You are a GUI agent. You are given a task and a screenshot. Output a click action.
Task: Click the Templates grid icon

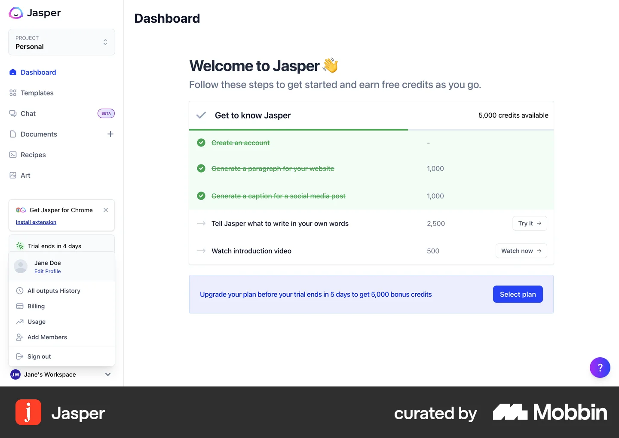click(13, 93)
